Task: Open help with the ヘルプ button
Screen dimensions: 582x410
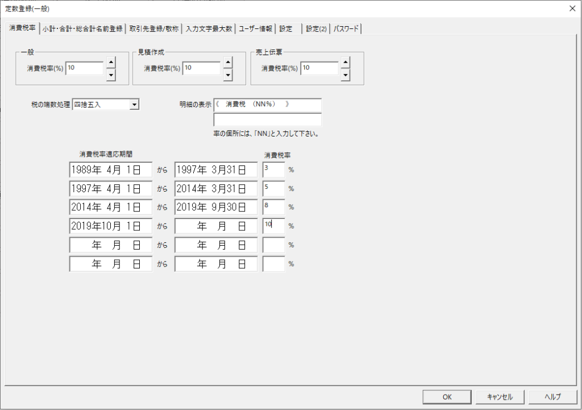Action: (x=552, y=397)
